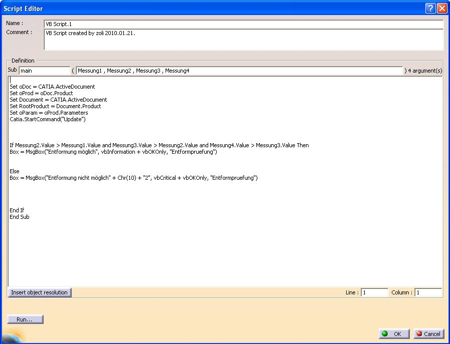450x344 pixels.
Task: Click the Column number field
Action: (428, 292)
